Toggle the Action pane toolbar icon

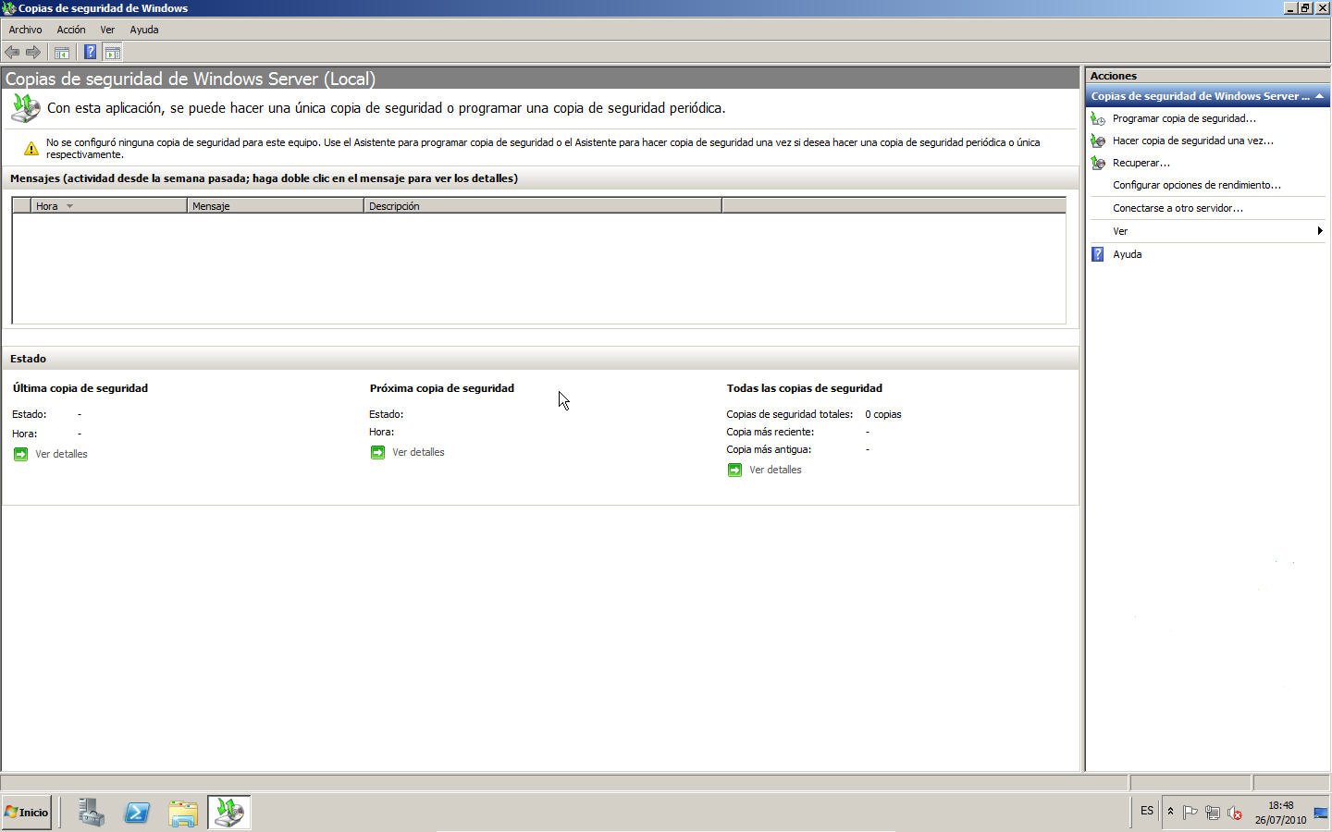[x=112, y=53]
